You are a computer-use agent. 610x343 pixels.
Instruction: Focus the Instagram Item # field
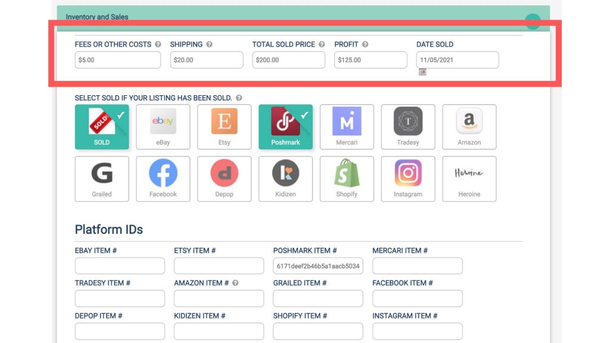click(x=418, y=331)
